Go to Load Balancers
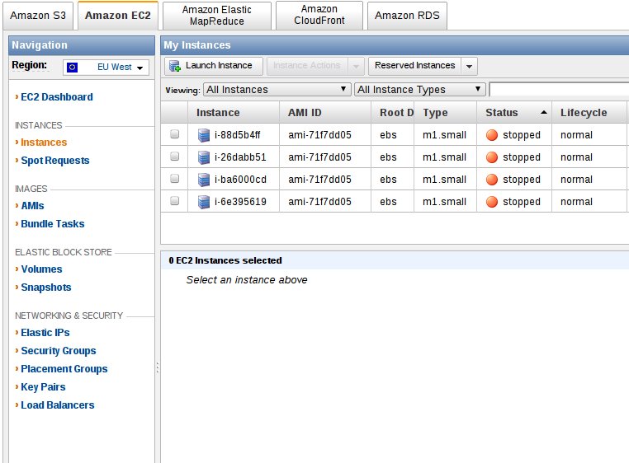The width and height of the screenshot is (629, 463). (57, 405)
